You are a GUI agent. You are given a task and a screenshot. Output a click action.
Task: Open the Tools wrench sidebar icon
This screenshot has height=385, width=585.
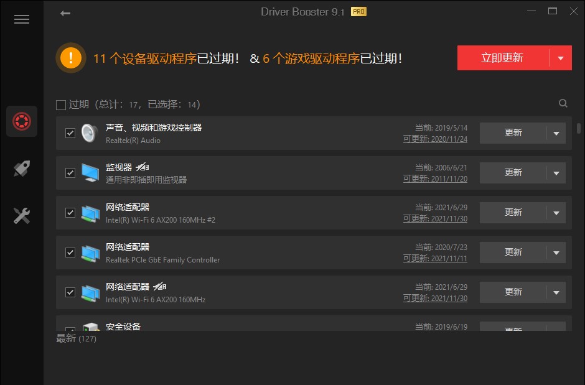click(22, 215)
